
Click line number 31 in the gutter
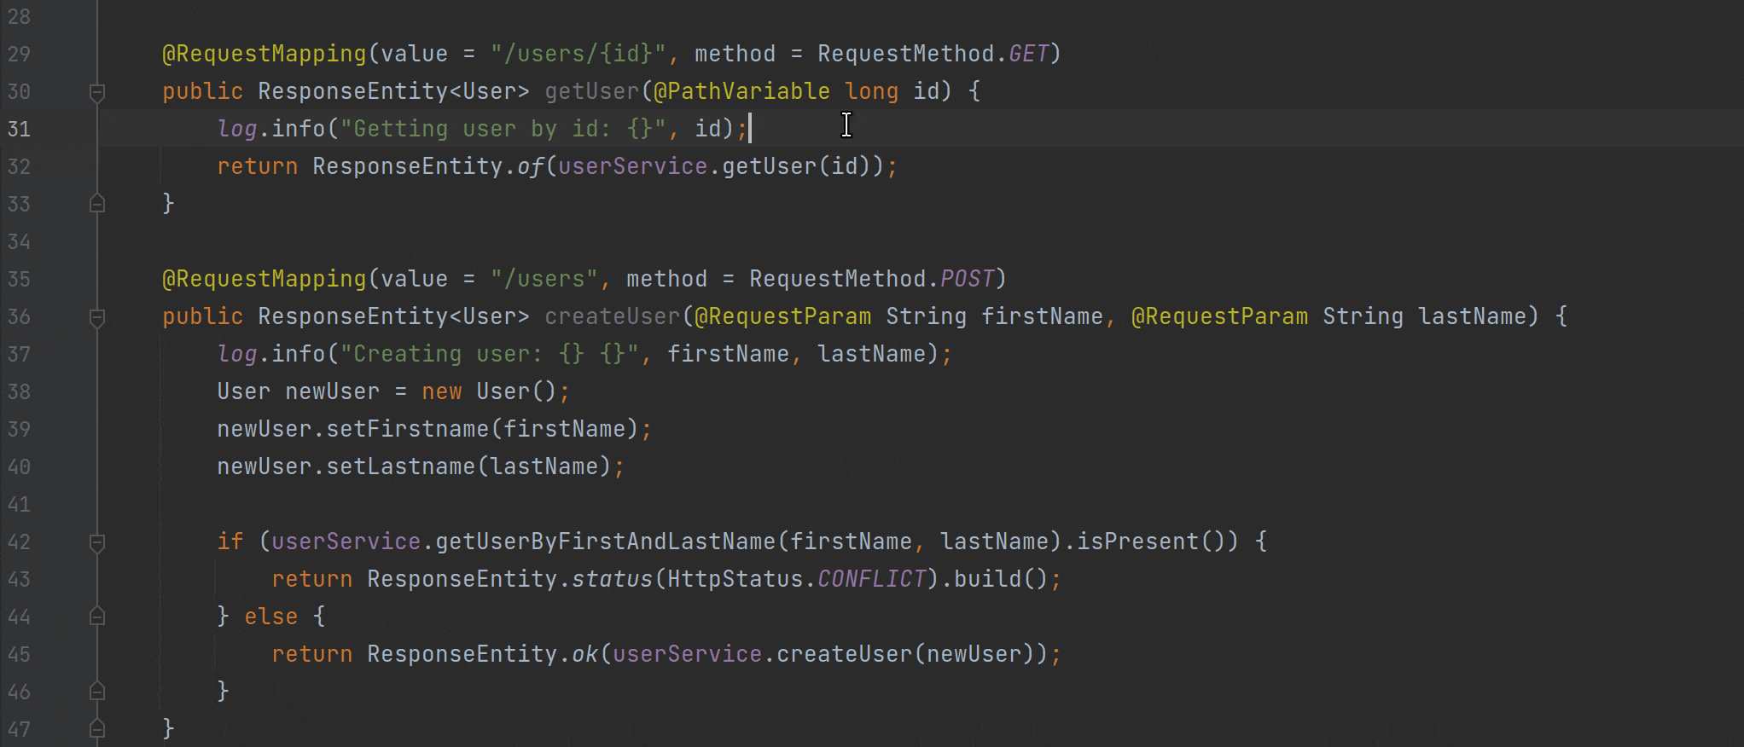tap(19, 130)
